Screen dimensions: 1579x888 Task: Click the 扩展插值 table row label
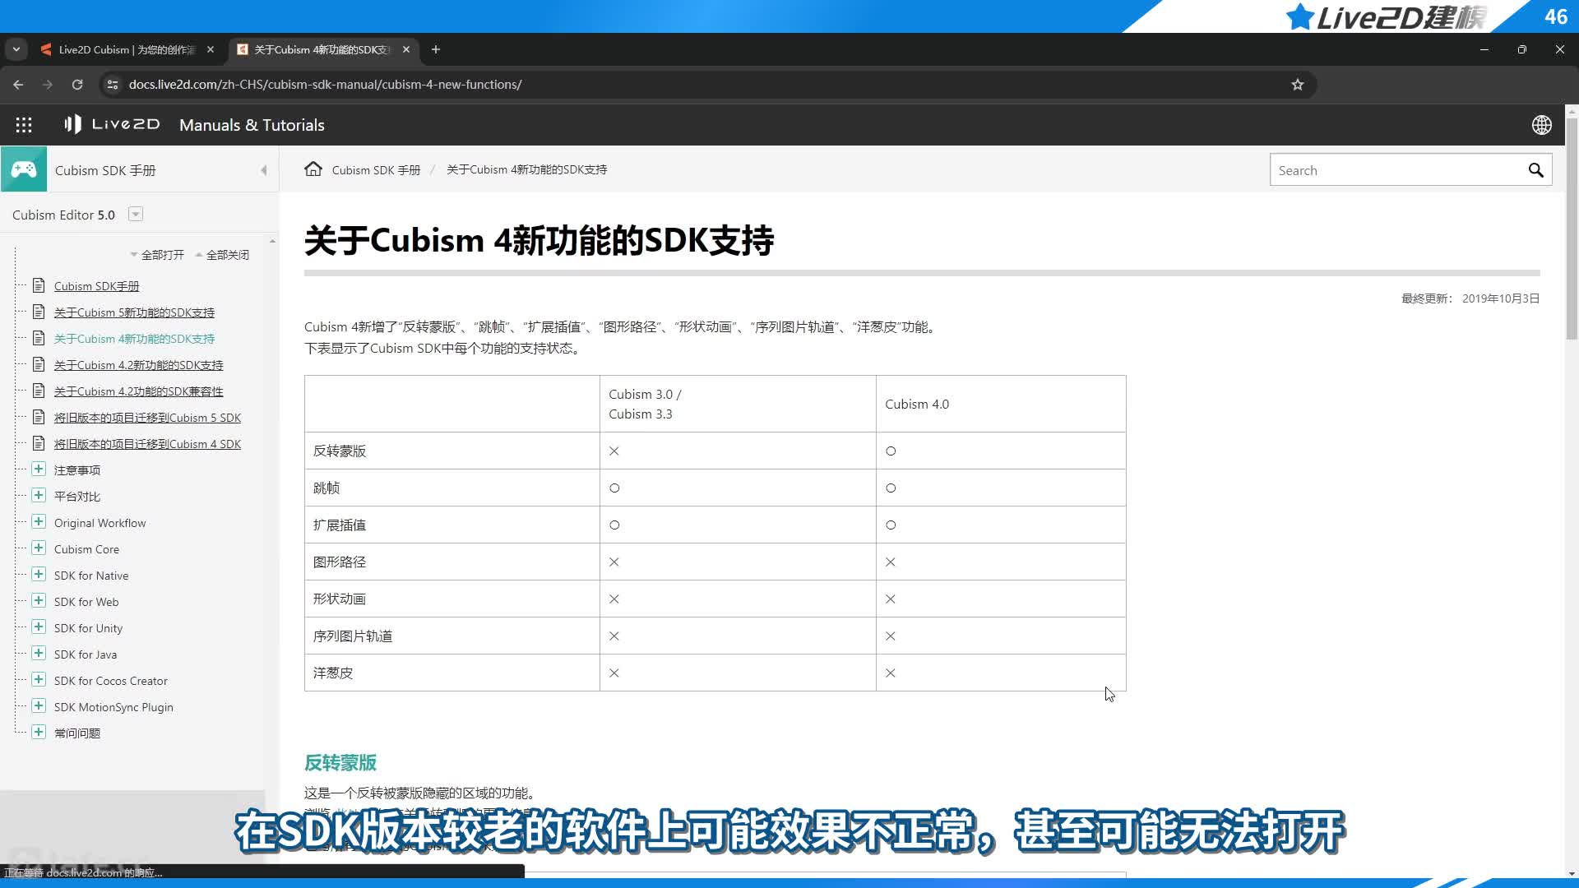coord(340,525)
